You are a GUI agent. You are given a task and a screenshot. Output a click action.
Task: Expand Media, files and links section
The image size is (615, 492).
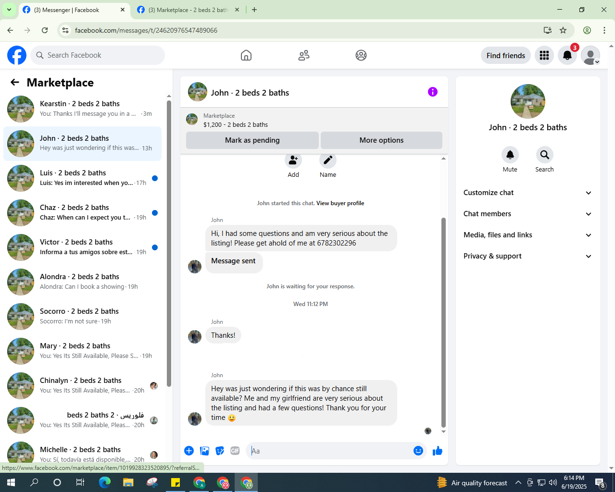point(528,235)
